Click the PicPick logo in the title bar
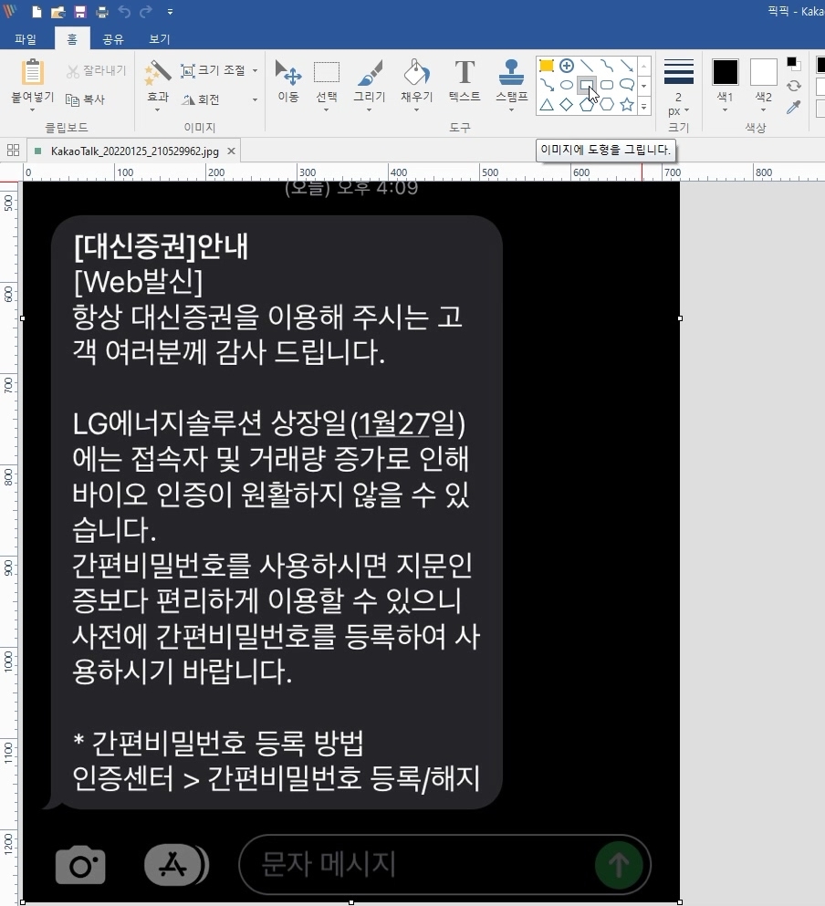This screenshot has width=825, height=906. tap(9, 11)
